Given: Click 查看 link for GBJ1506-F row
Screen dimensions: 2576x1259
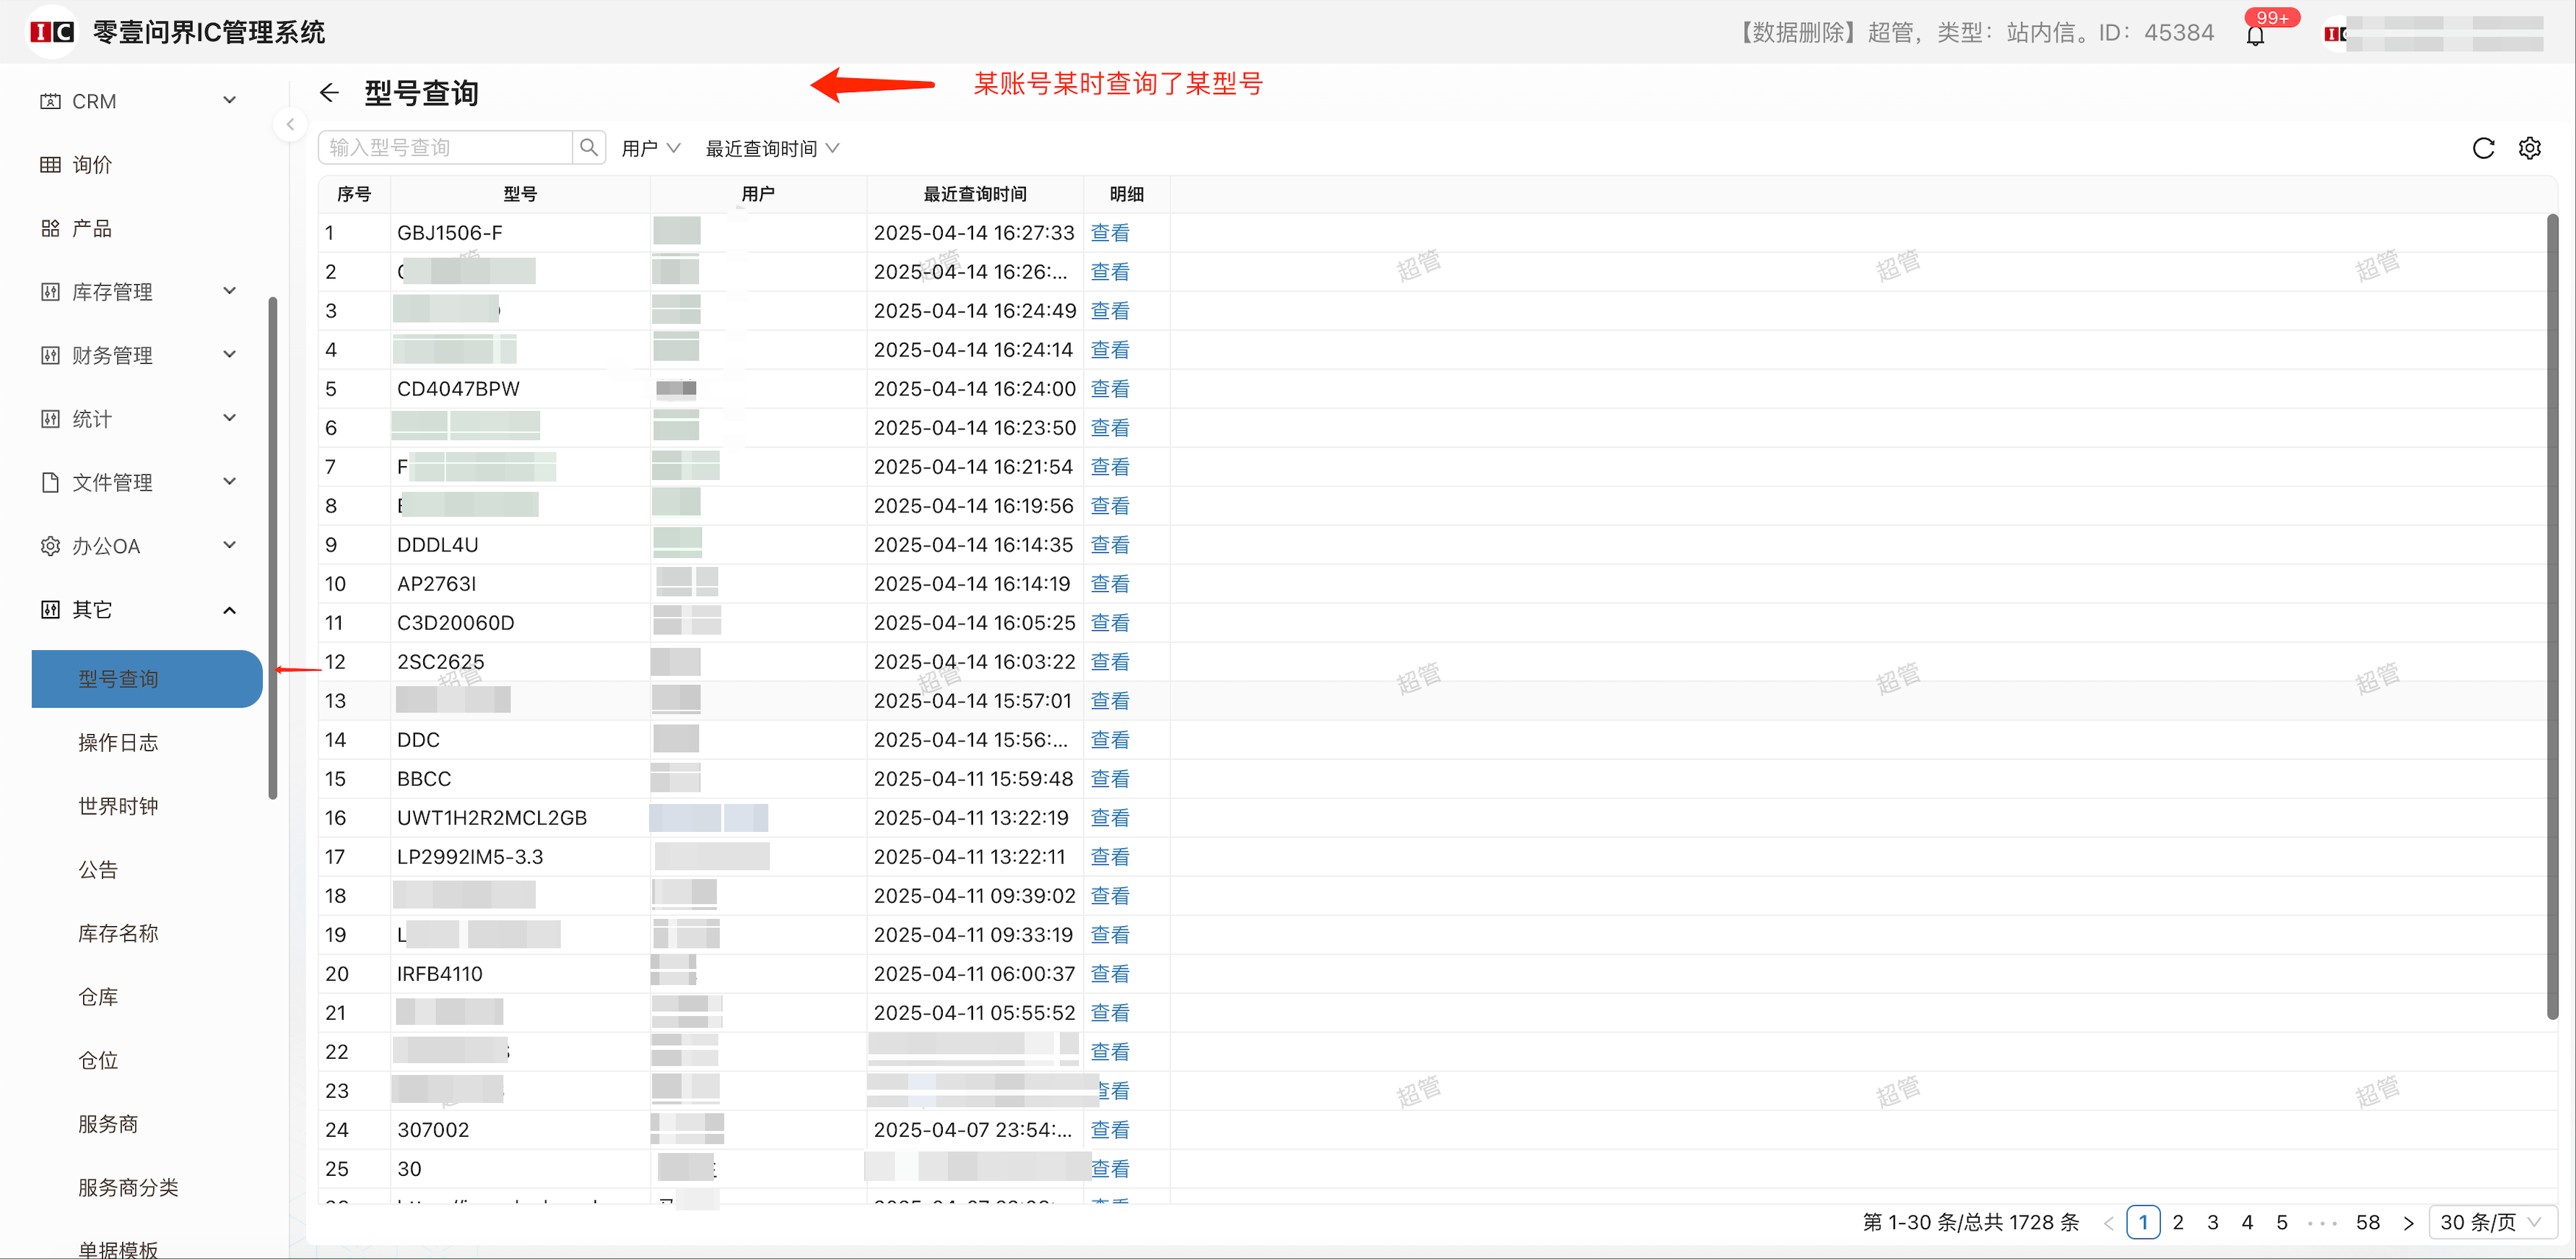Looking at the screenshot, I should [1109, 233].
